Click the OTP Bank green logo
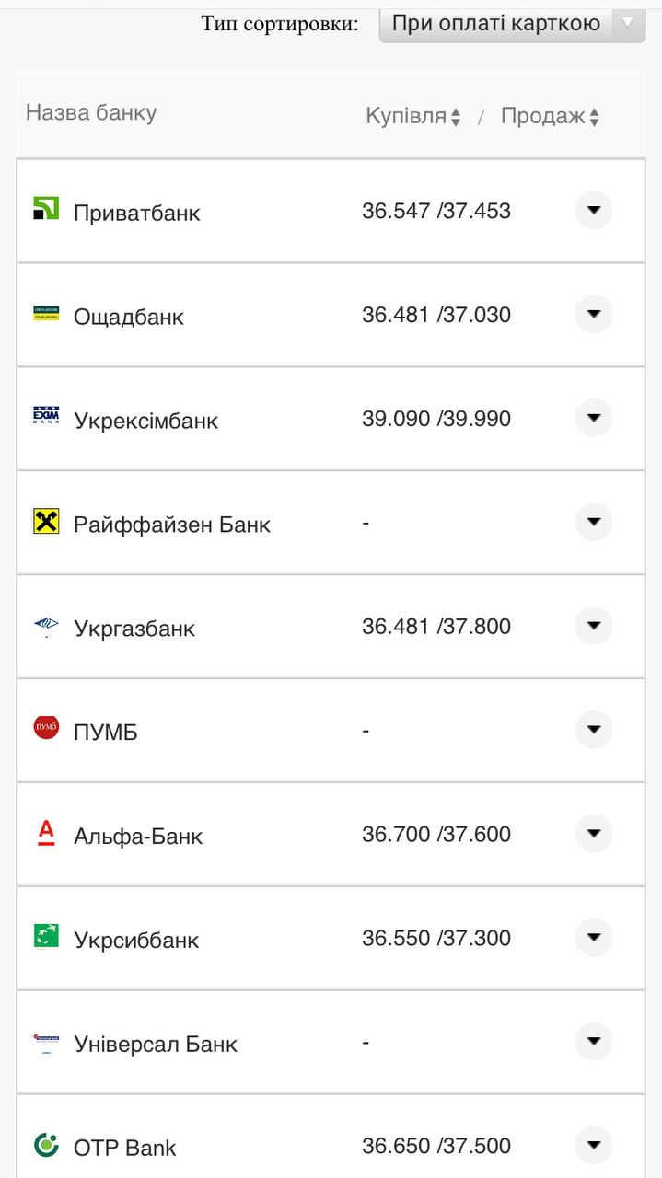 click(x=46, y=1145)
